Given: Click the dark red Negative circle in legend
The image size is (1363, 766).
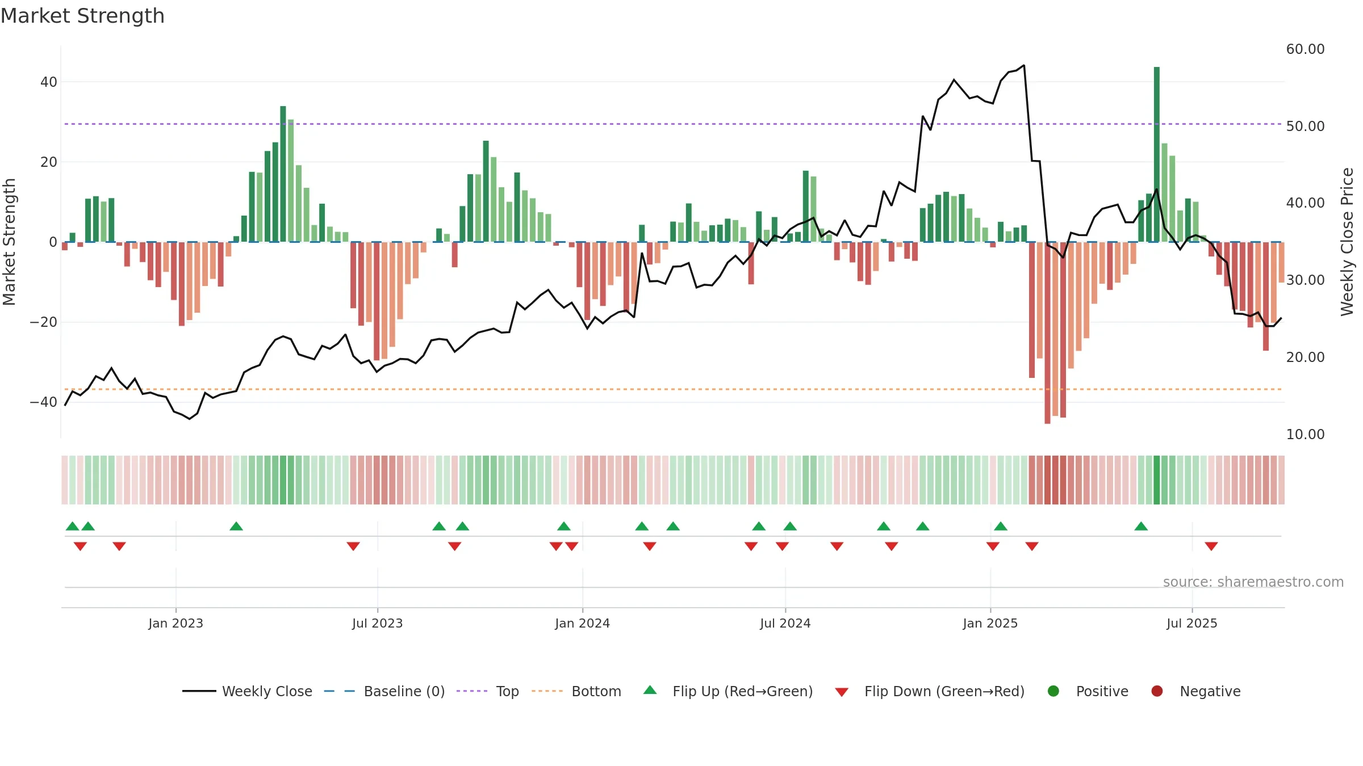Looking at the screenshot, I should 1157,691.
